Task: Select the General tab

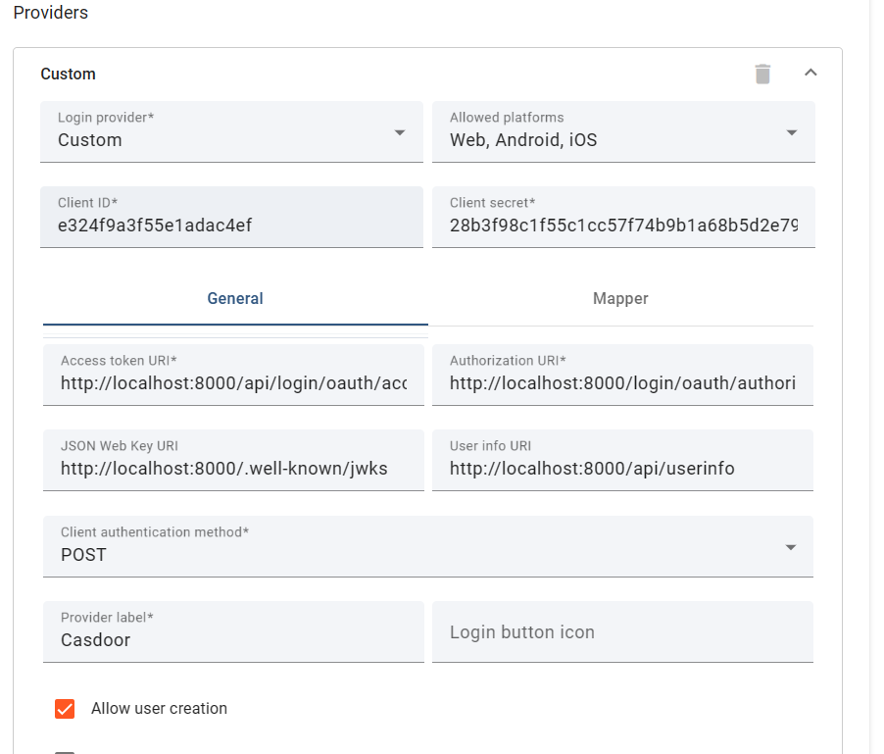Action: [234, 298]
